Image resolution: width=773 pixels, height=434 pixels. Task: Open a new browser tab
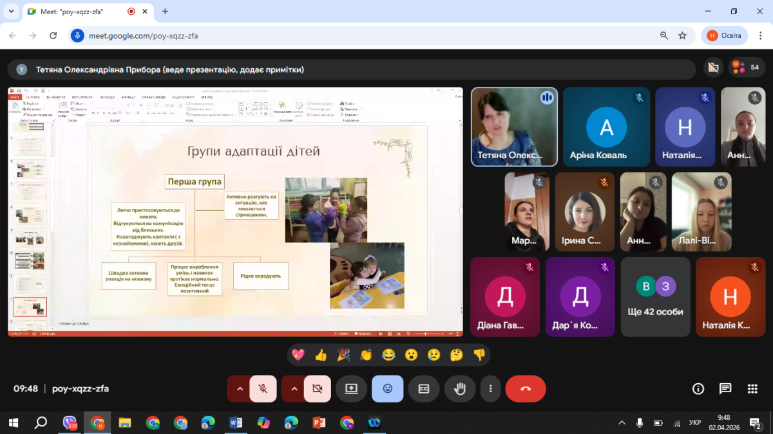[166, 12]
